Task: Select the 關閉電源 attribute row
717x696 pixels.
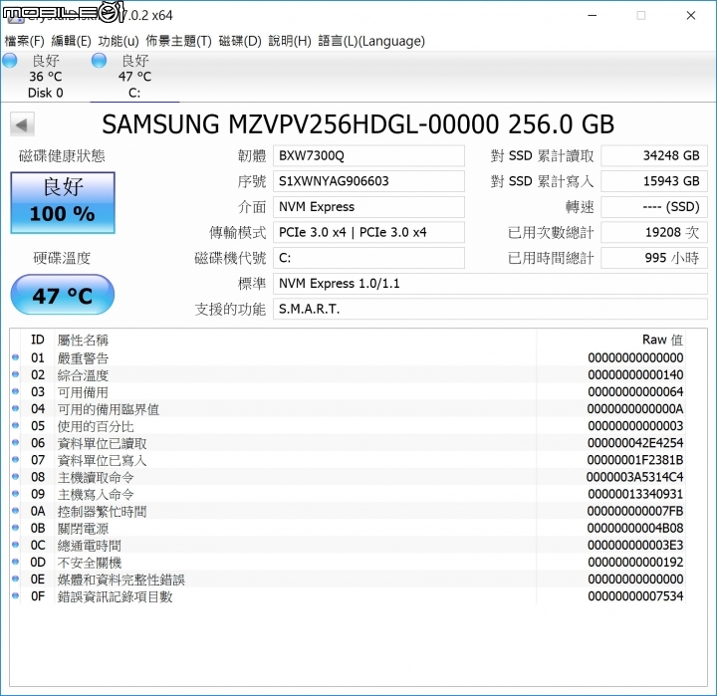Action: (x=348, y=528)
